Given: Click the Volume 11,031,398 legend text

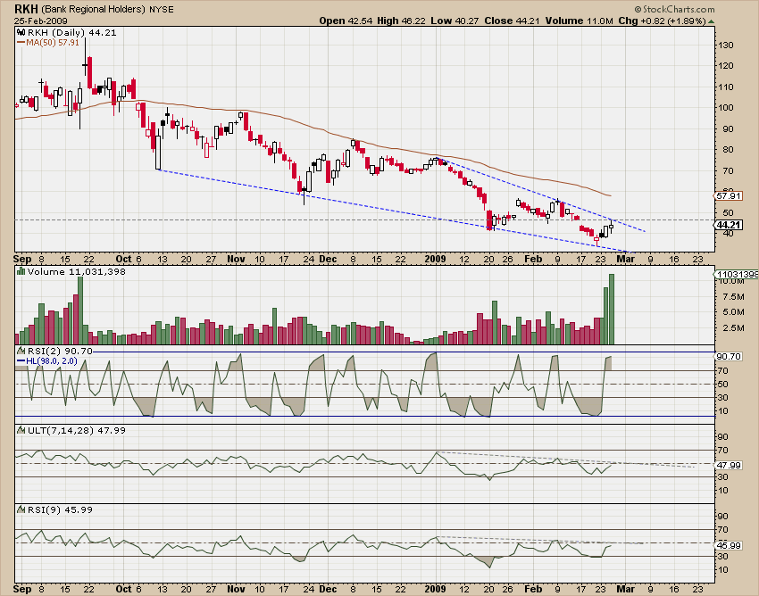Looking at the screenshot, I should pos(77,271).
